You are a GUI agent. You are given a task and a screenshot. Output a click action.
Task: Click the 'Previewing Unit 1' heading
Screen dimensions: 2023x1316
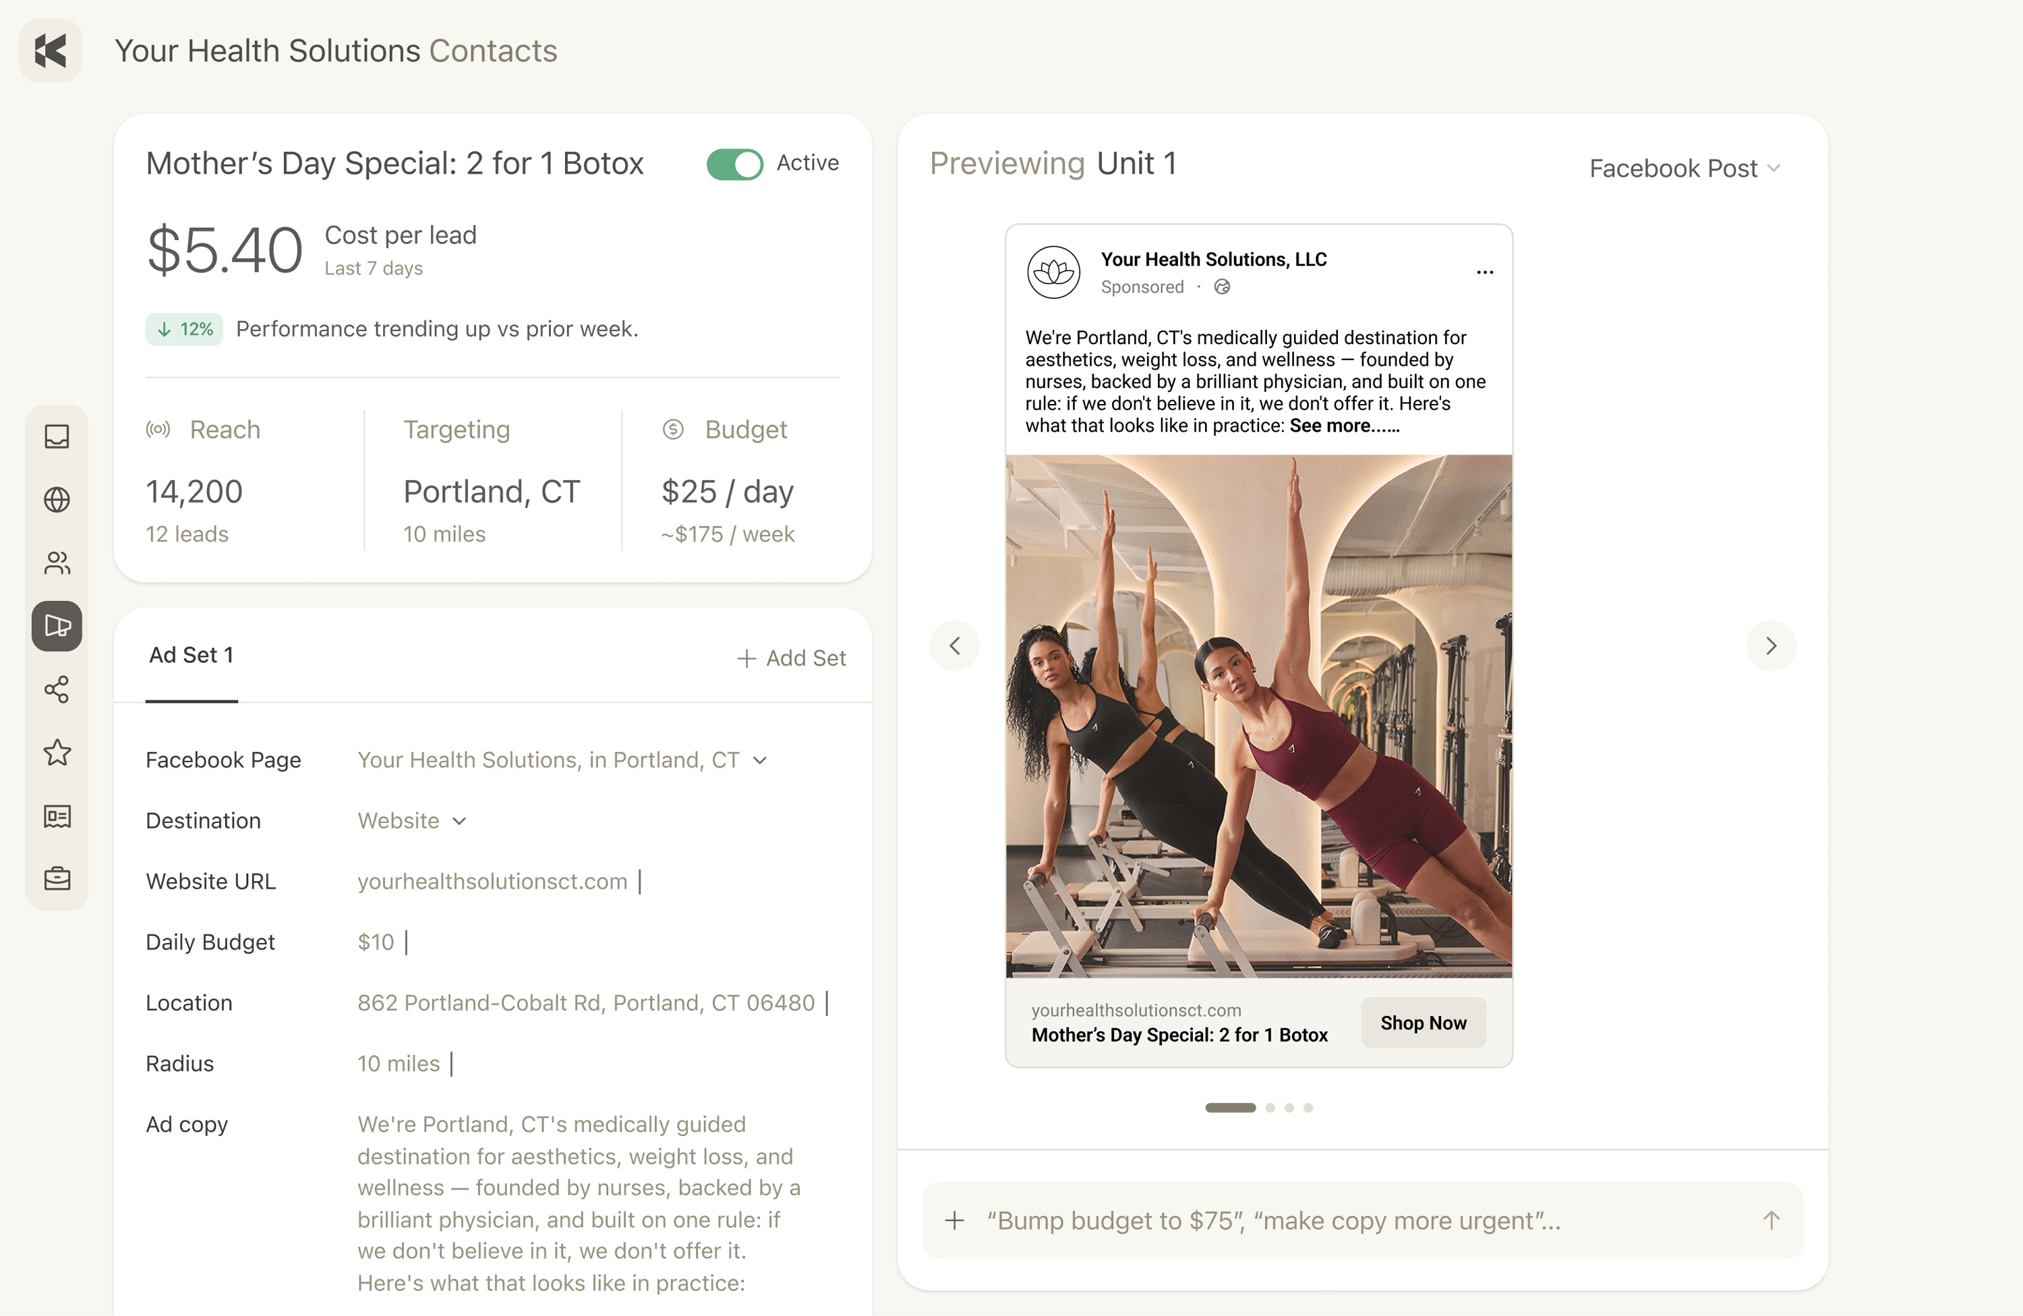point(1053,163)
